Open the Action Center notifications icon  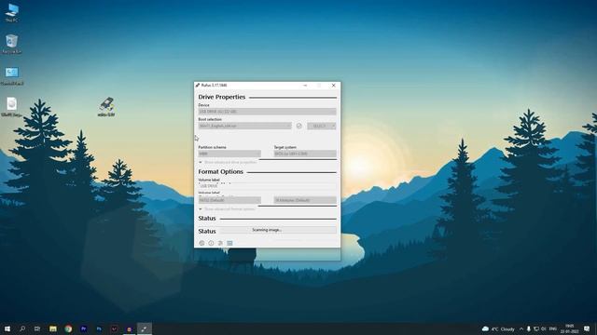coord(587,328)
